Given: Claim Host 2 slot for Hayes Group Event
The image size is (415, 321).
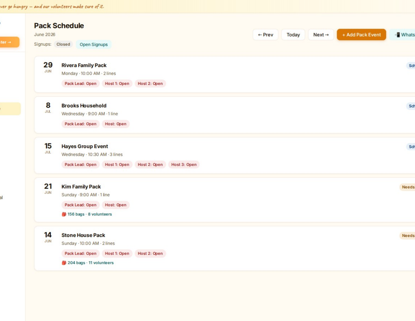Looking at the screenshot, I should pyautogui.click(x=150, y=165).
